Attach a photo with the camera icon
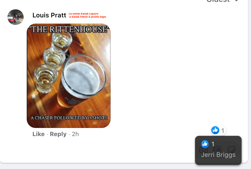 [203, 150]
